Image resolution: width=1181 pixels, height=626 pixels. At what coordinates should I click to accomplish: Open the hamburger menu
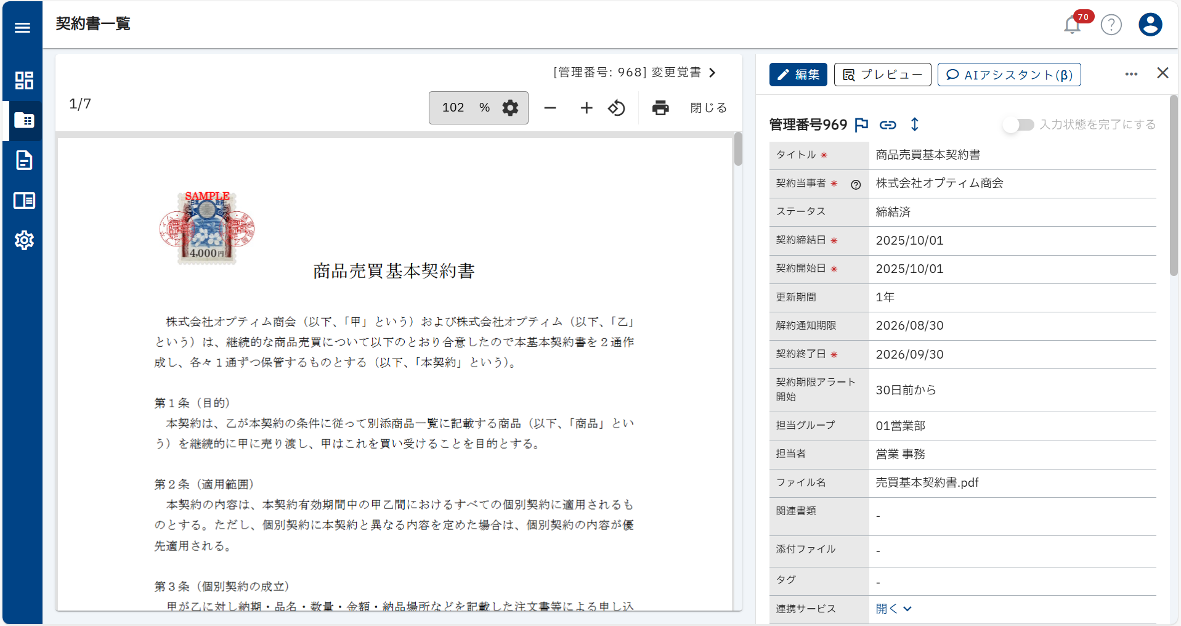coord(22,28)
